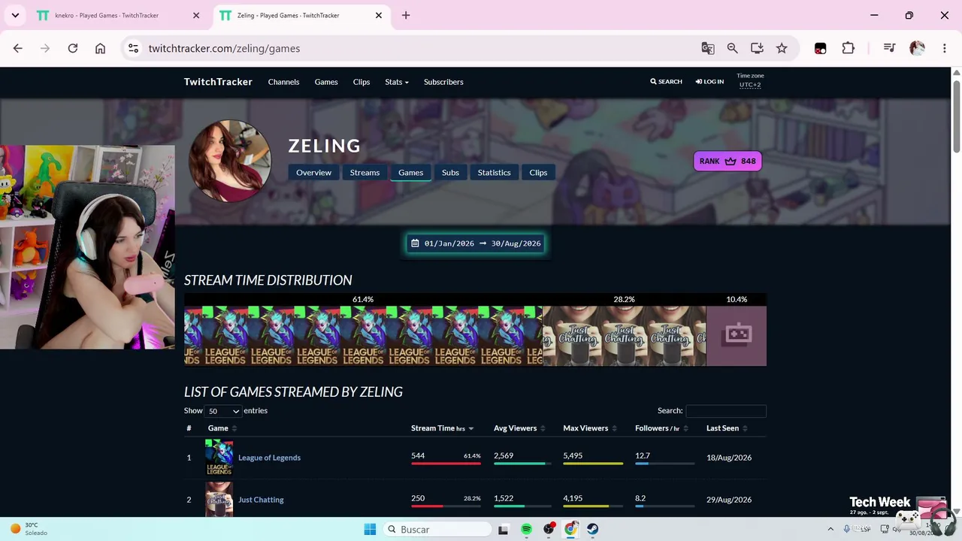This screenshot has height=541, width=962.
Task: Click the Just Chatting distribution segment
Action: click(x=624, y=335)
